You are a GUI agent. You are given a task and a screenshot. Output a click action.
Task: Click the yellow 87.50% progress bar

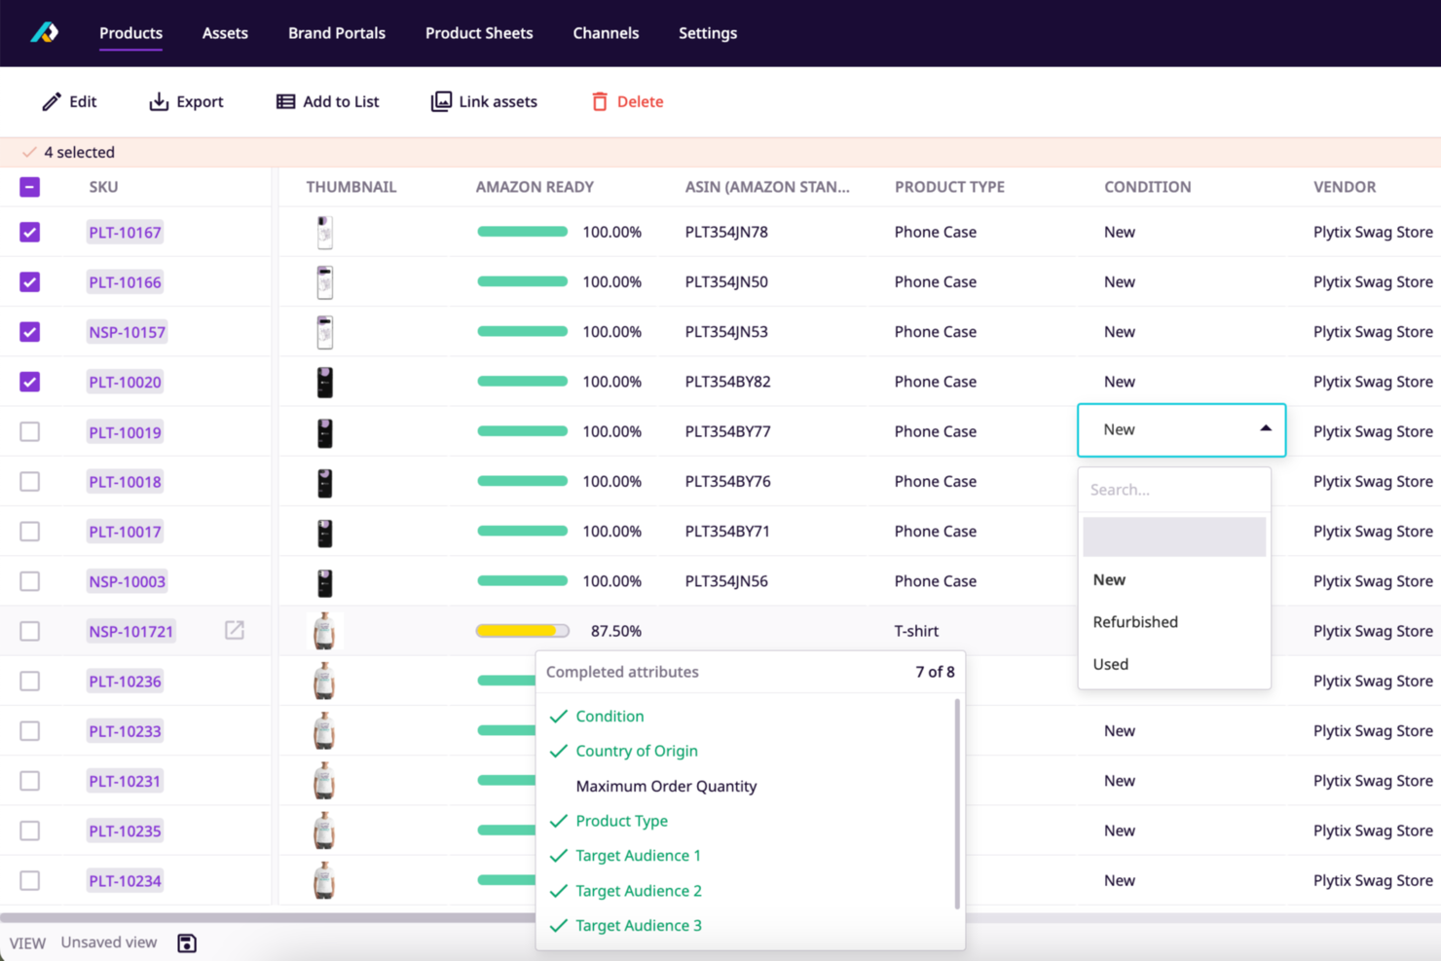(x=522, y=631)
